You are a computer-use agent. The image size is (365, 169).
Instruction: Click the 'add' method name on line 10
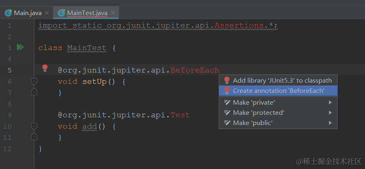coord(90,126)
